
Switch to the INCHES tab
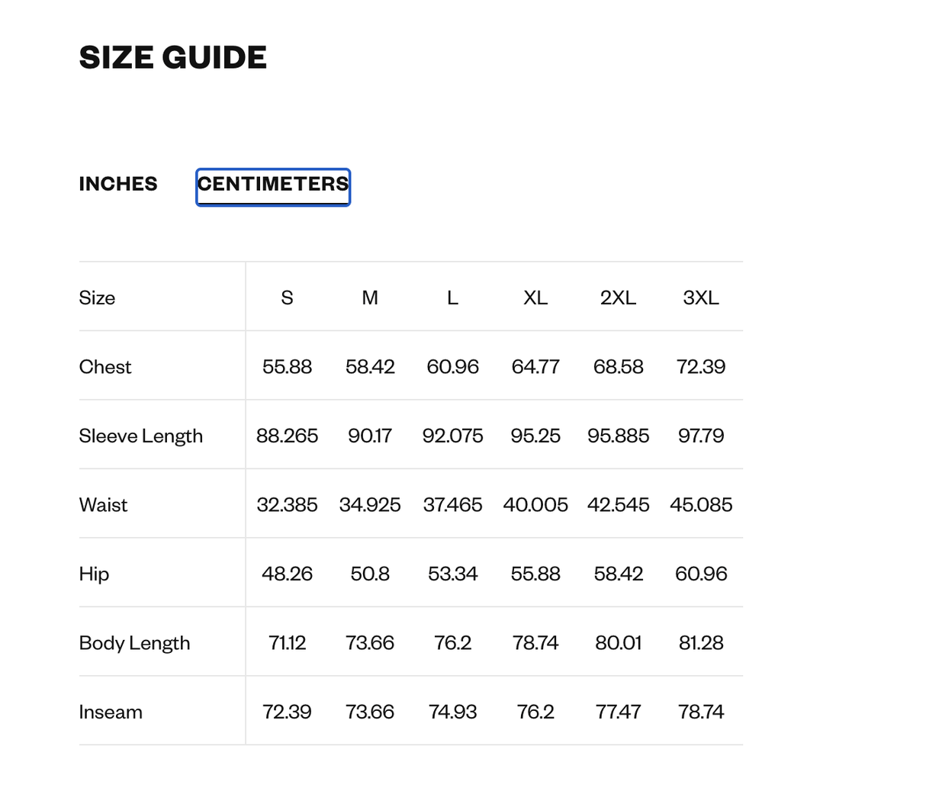tap(118, 184)
